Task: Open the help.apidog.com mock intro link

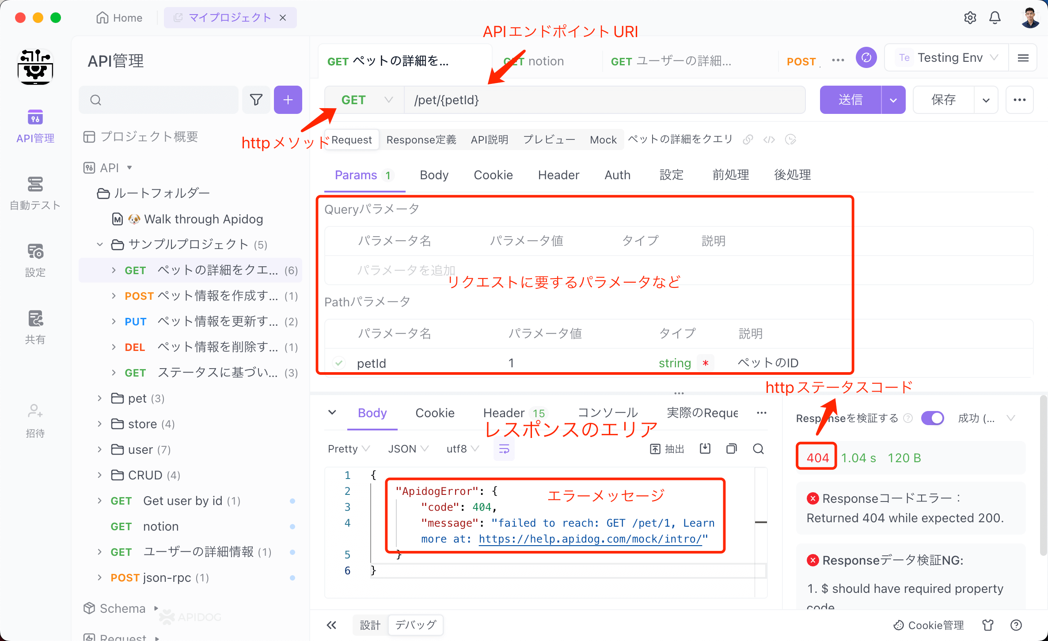Action: [590, 539]
